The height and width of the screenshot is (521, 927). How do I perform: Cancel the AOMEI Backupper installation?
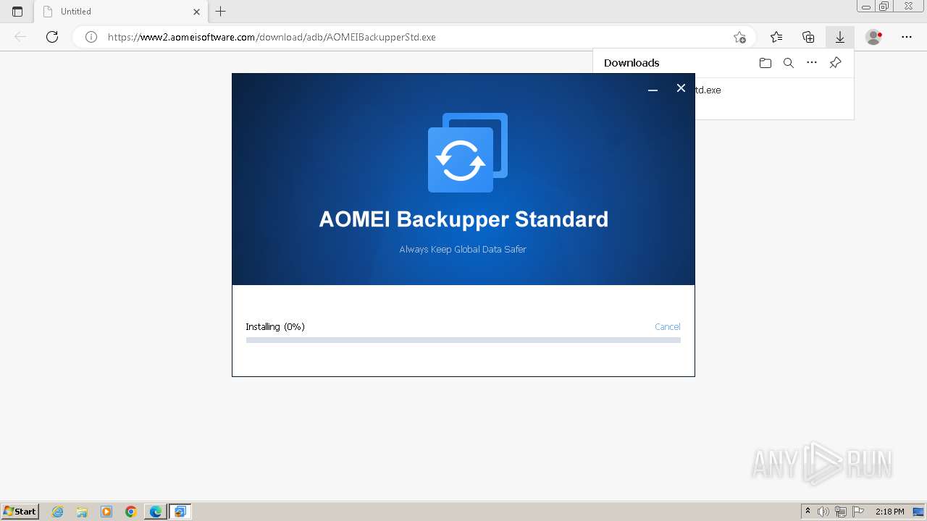667,326
